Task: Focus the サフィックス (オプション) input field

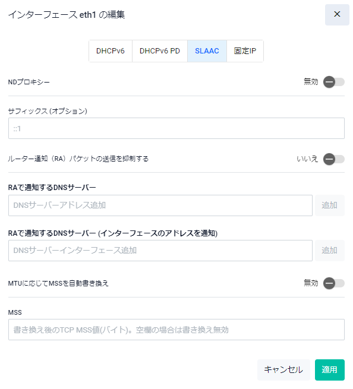Action: pyautogui.click(x=176, y=128)
